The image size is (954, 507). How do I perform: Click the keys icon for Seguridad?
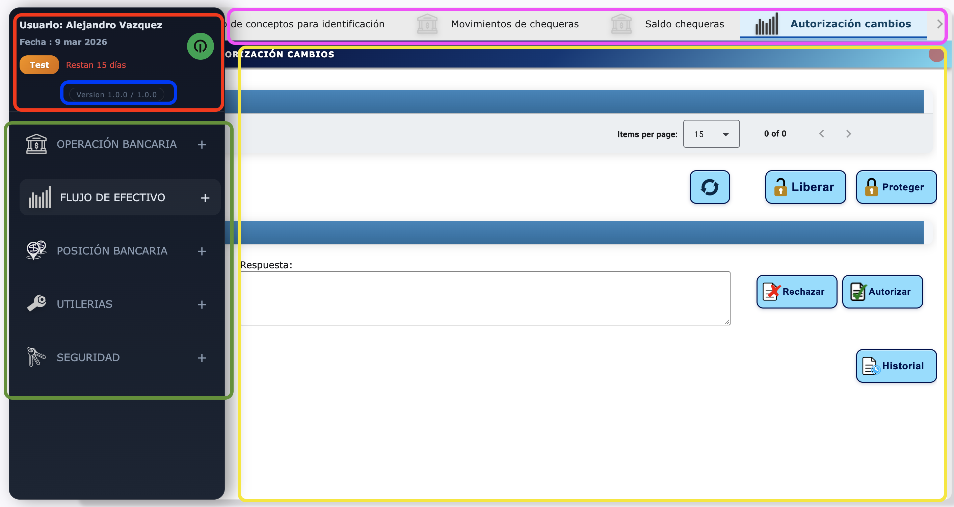[36, 357]
